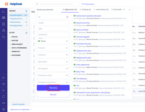Screen dimensions: 145x112
Task: Open the Powiązany zasób dropdown
Action: 53,75
